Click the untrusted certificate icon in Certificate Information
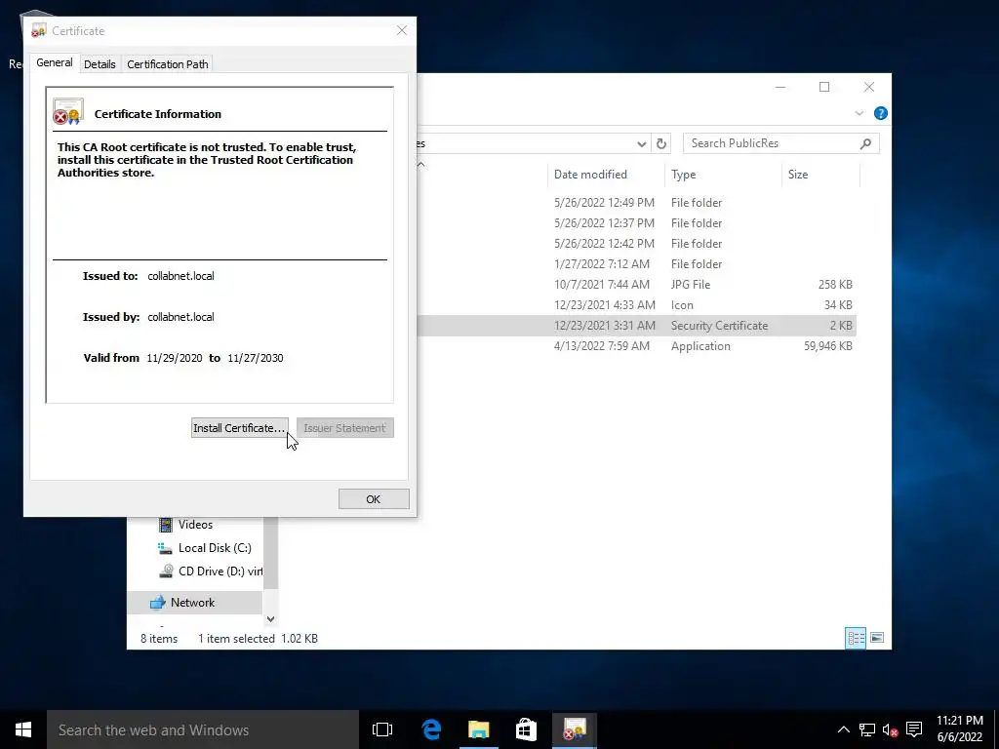Viewport: 999px width, 749px height. (68, 111)
